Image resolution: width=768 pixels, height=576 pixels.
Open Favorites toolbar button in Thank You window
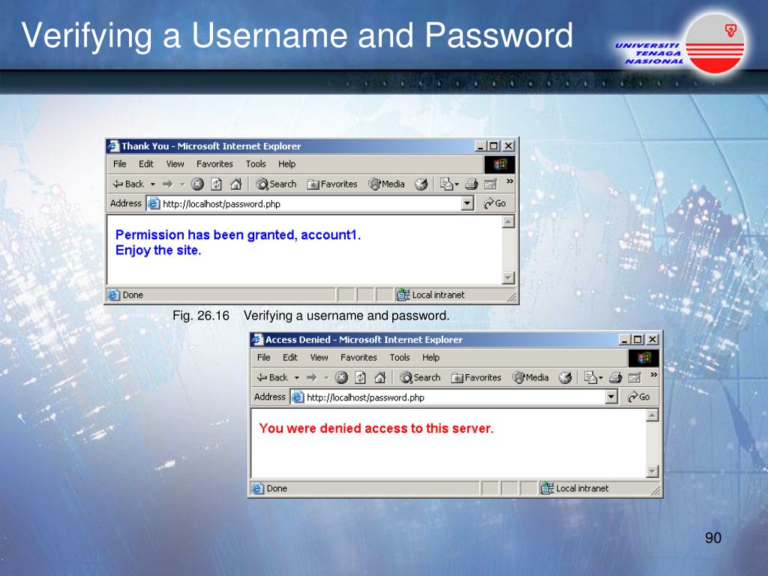pyautogui.click(x=332, y=184)
